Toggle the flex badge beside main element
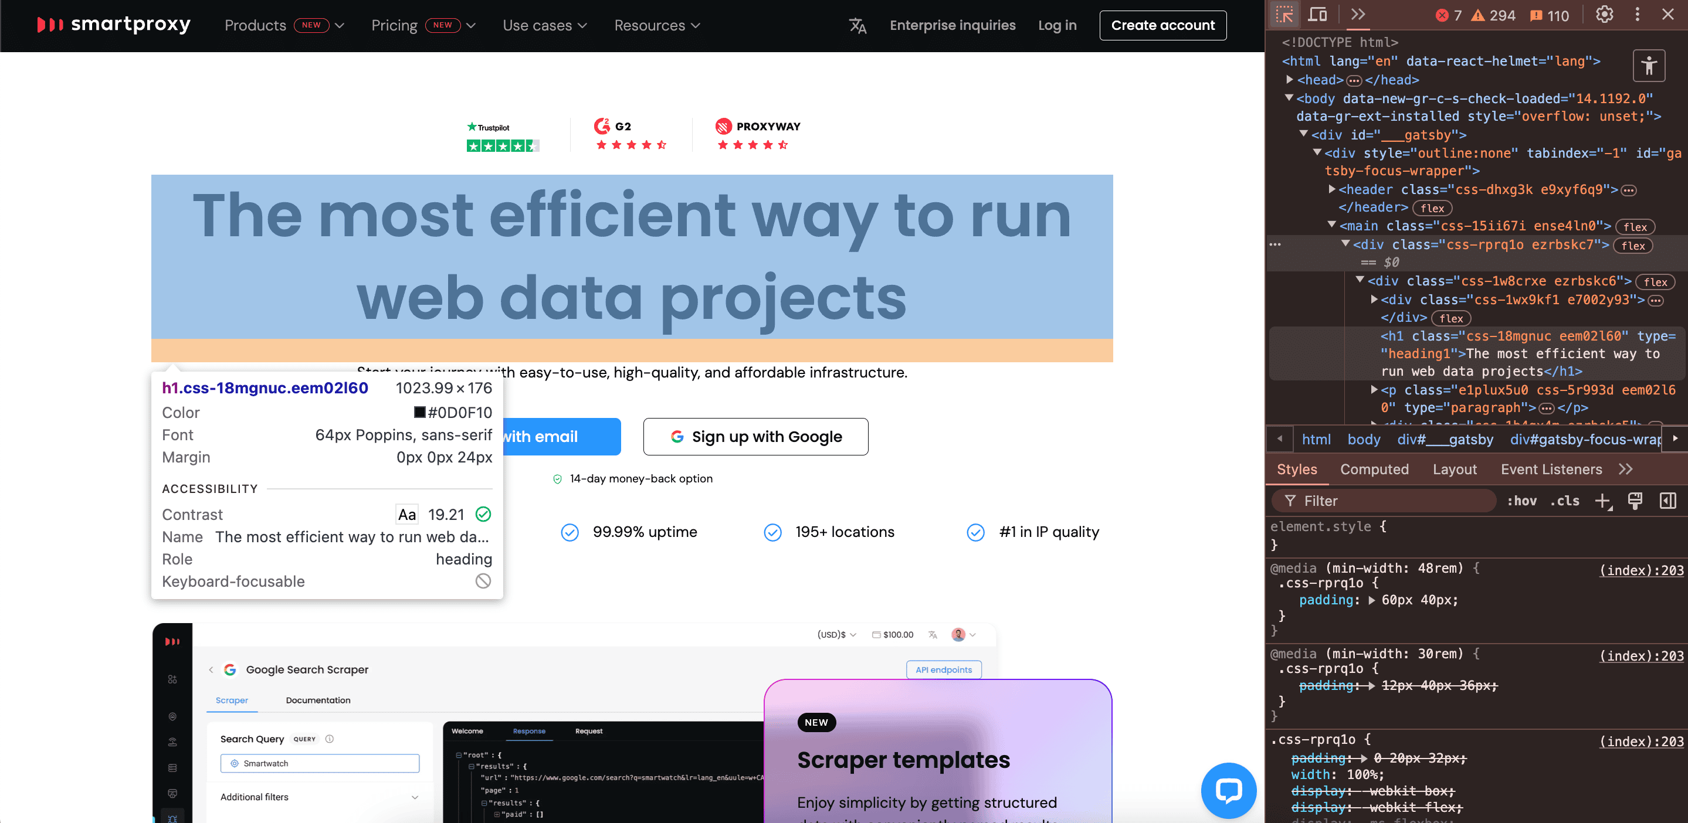Viewport: 1688px width, 823px height. (1635, 226)
